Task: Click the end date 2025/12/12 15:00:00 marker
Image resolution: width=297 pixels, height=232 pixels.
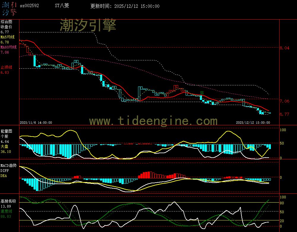Action: tap(253, 123)
